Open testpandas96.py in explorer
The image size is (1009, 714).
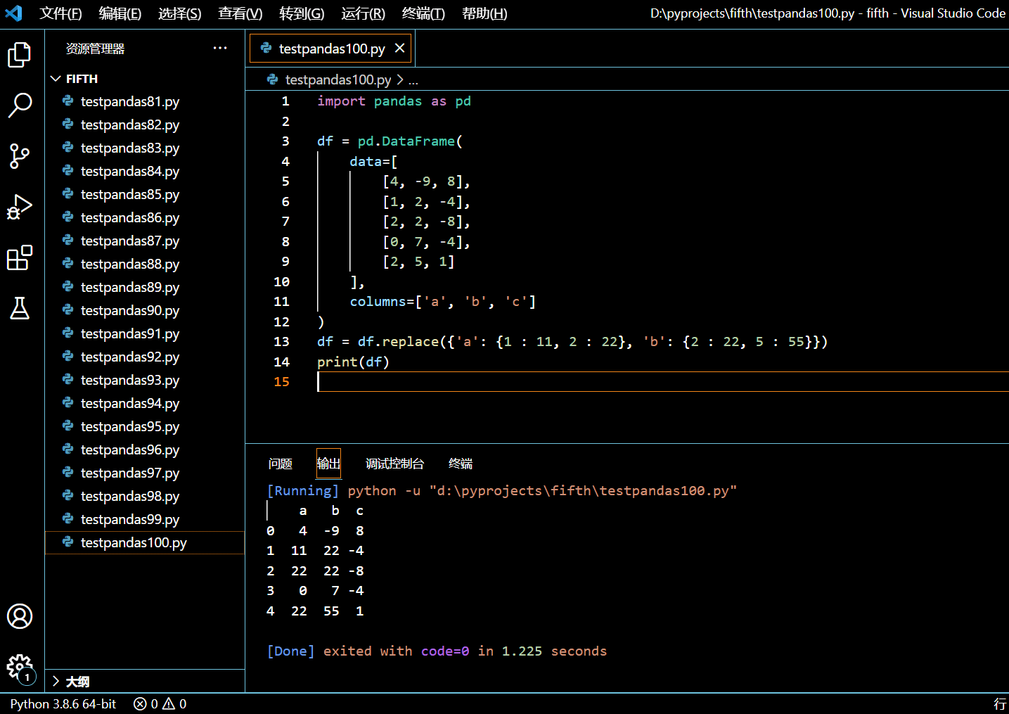145,450
